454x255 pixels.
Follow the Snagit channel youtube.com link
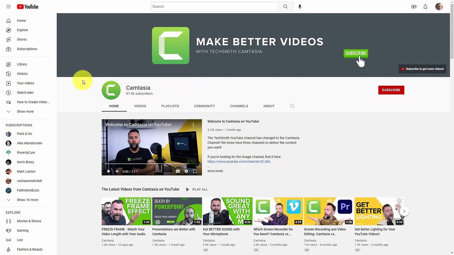(240, 161)
